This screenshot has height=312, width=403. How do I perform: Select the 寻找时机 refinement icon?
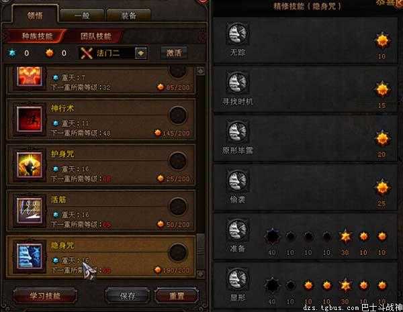pos(238,83)
